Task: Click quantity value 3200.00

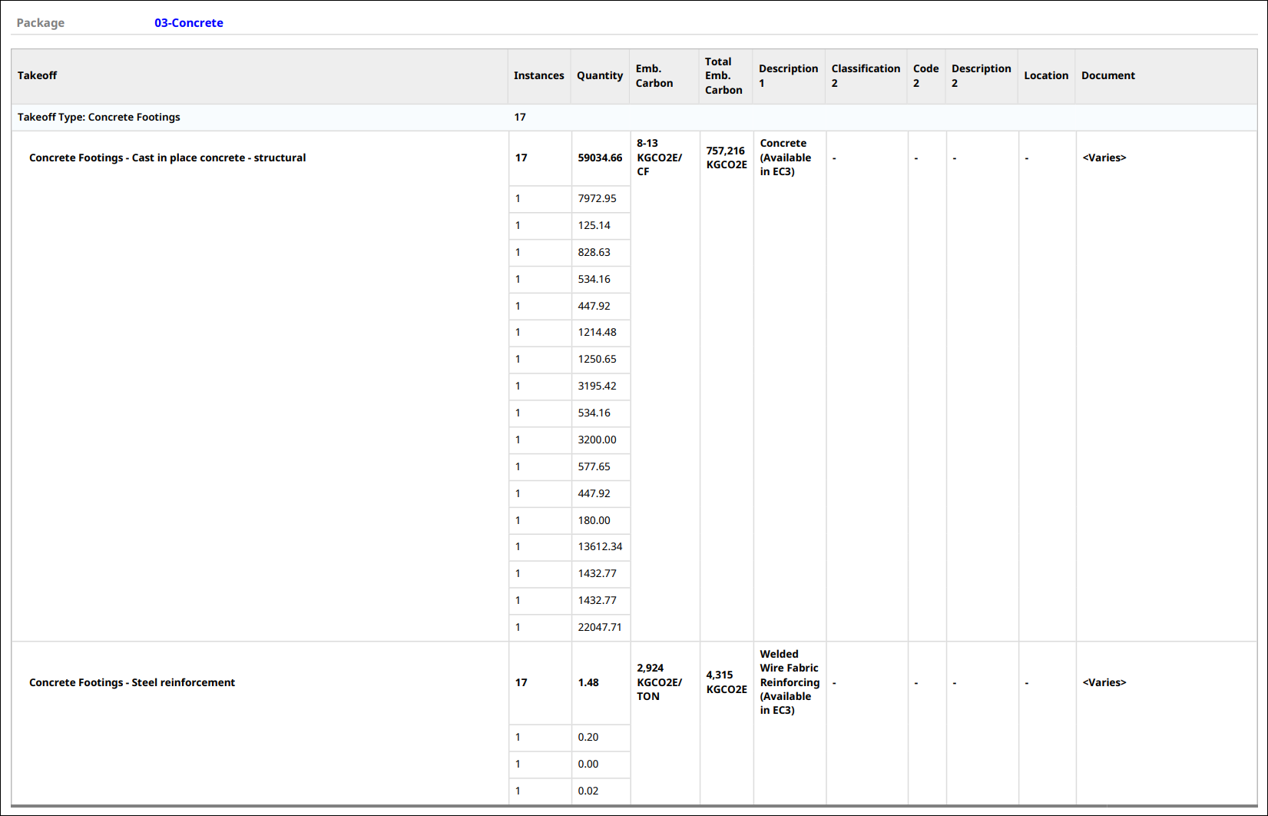Action: coord(597,440)
